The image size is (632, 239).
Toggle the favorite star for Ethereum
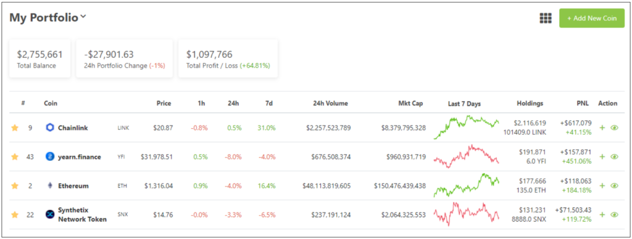click(15, 185)
